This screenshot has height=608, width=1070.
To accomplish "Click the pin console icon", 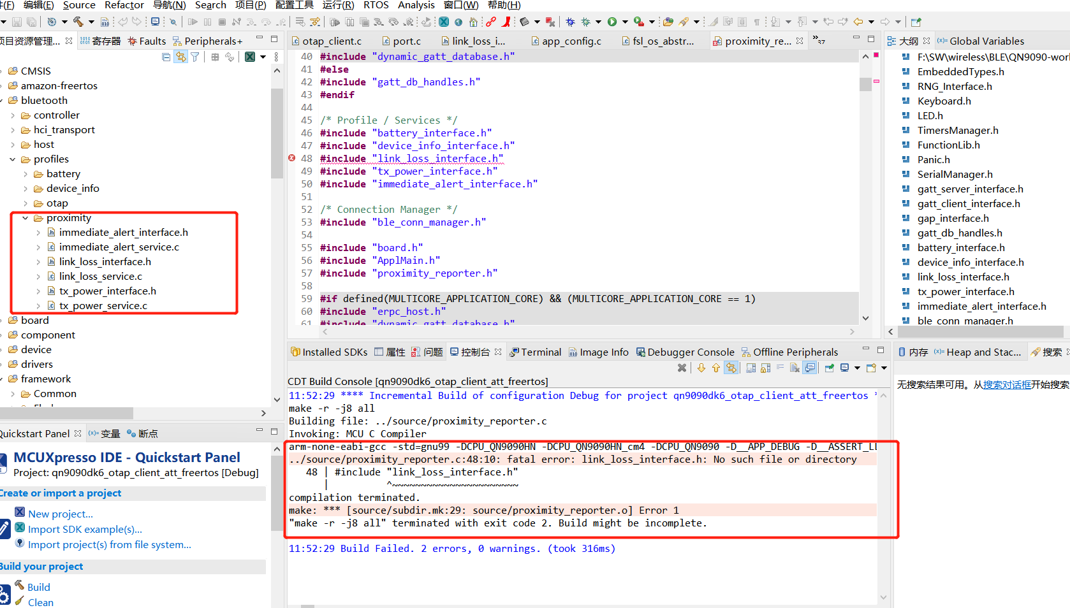I will click(829, 368).
